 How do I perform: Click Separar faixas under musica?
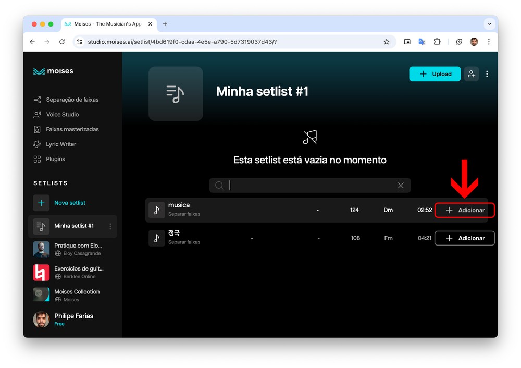click(x=184, y=214)
